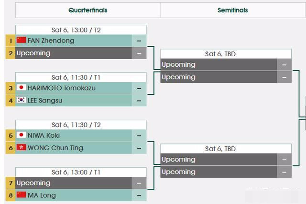Click the Upcoming slot at seed 7
The height and width of the screenshot is (204, 306).
pos(74,183)
